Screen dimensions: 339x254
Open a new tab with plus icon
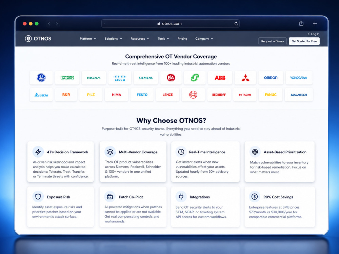click(315, 24)
